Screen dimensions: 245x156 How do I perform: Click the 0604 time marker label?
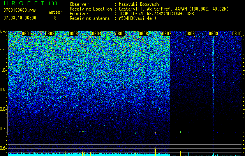[97, 34]
